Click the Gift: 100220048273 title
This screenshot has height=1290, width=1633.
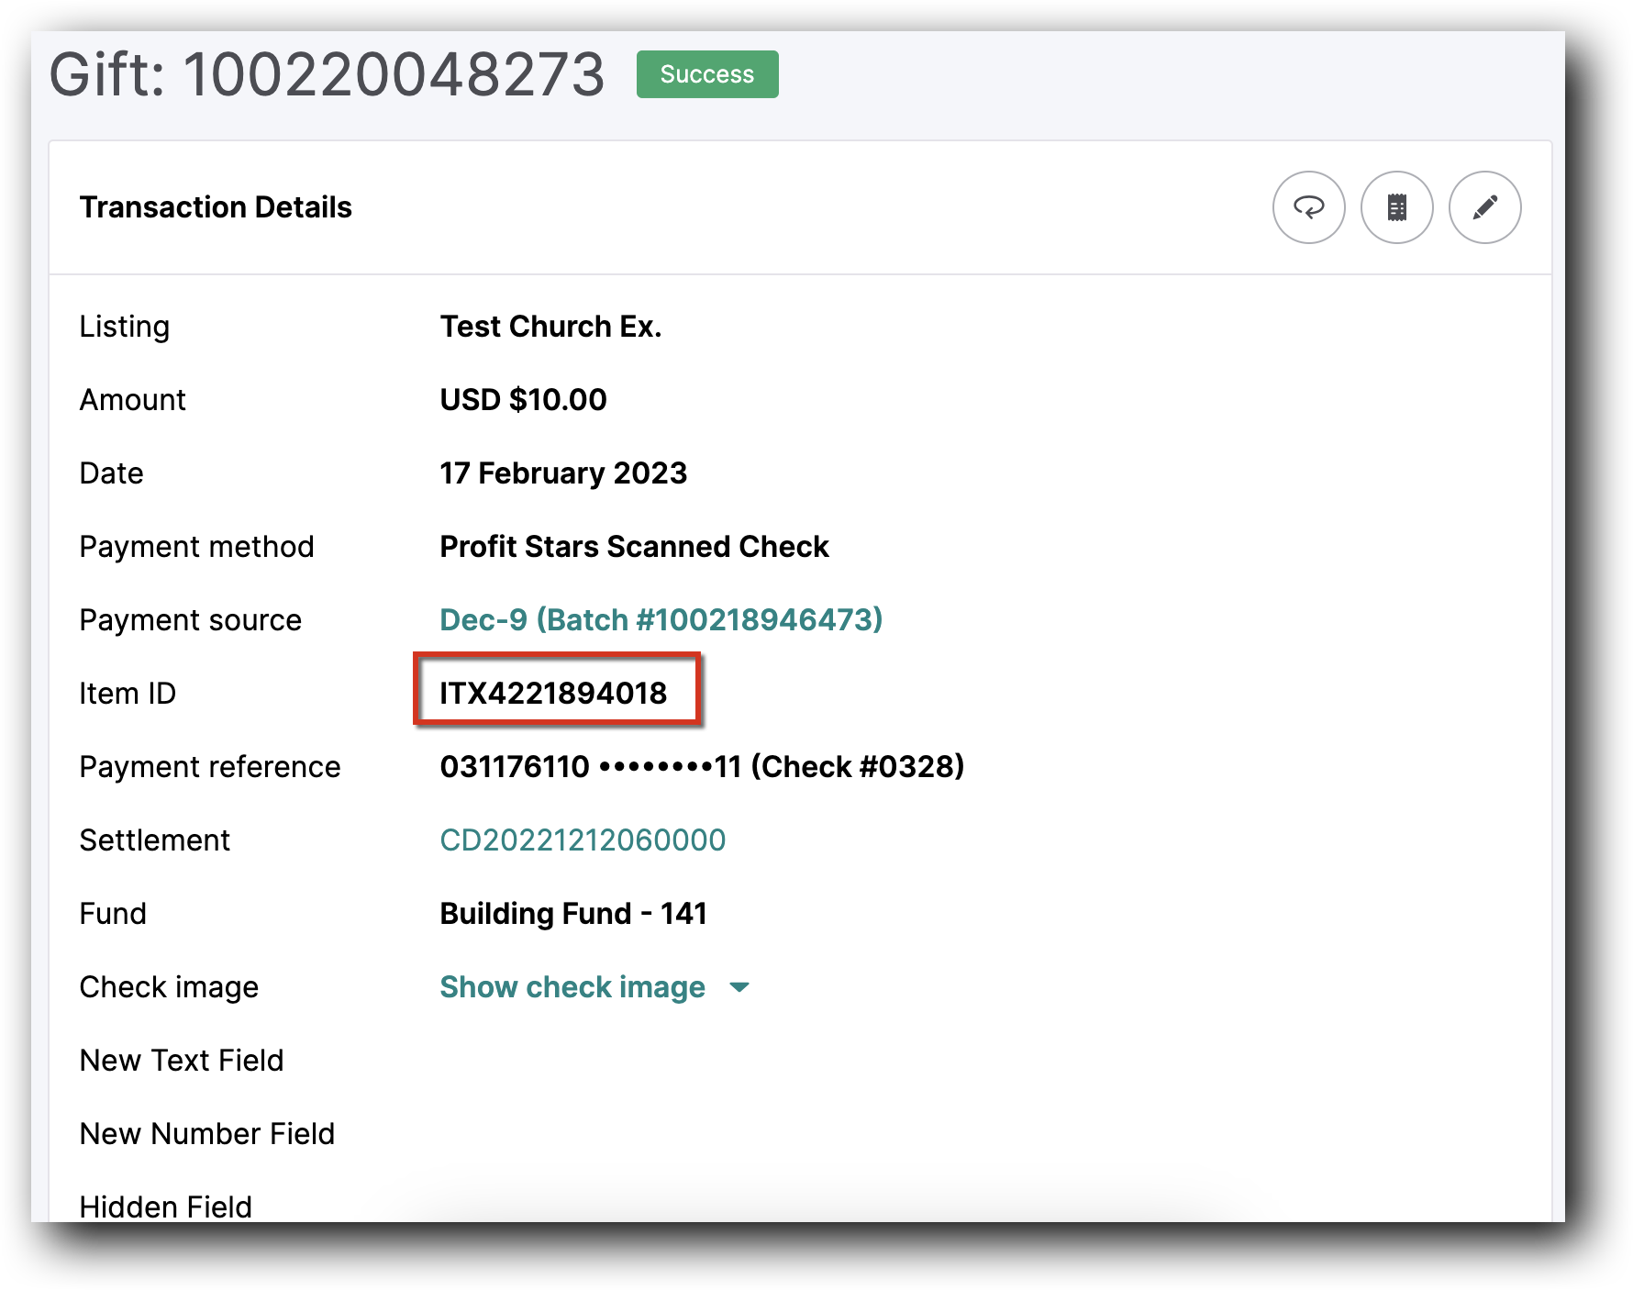[x=327, y=75]
